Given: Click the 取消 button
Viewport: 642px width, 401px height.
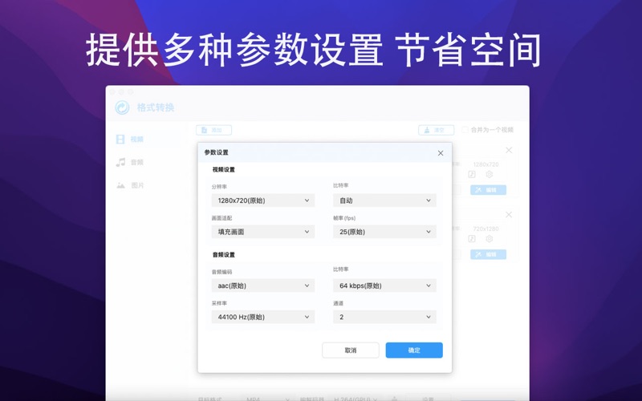Looking at the screenshot, I should coord(351,350).
